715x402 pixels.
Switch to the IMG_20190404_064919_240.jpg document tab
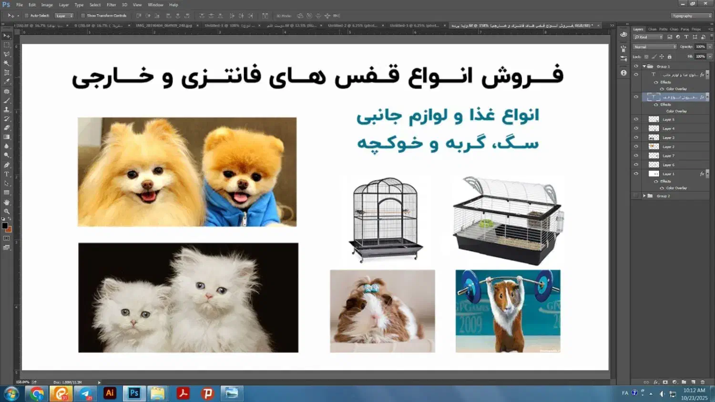pos(163,25)
